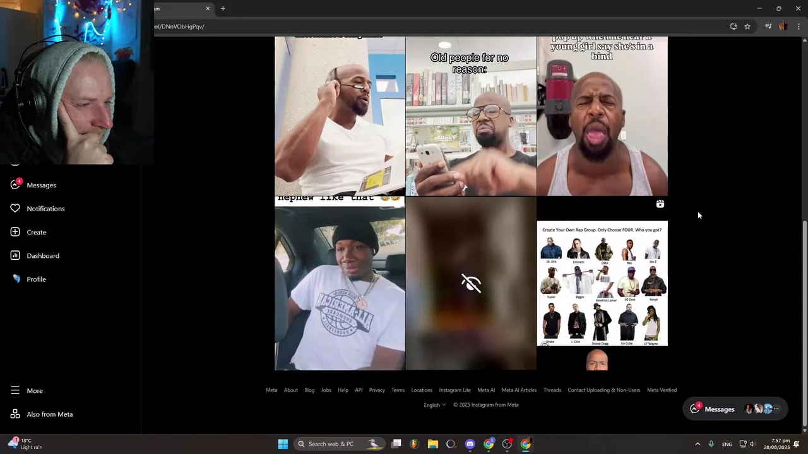The image size is (808, 454).
Task: Open the network tray icon
Action: (x=743, y=444)
